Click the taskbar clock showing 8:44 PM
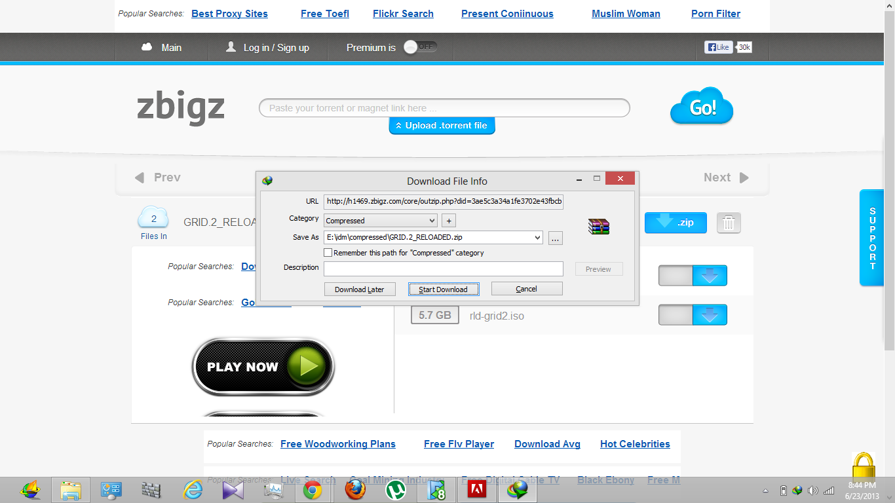The height and width of the screenshot is (503, 895). click(862, 490)
